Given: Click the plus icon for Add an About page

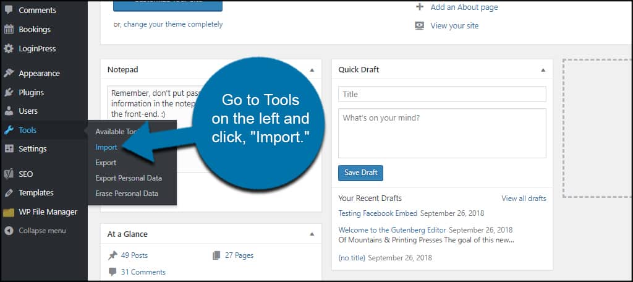Looking at the screenshot, I should click(x=420, y=7).
